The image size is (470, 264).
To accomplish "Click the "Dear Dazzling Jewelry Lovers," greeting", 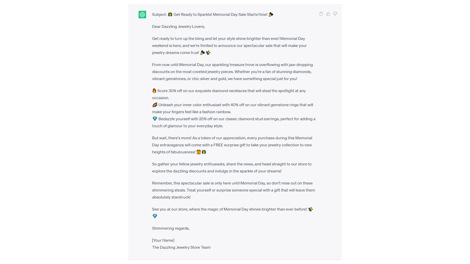I will tap(178, 27).
